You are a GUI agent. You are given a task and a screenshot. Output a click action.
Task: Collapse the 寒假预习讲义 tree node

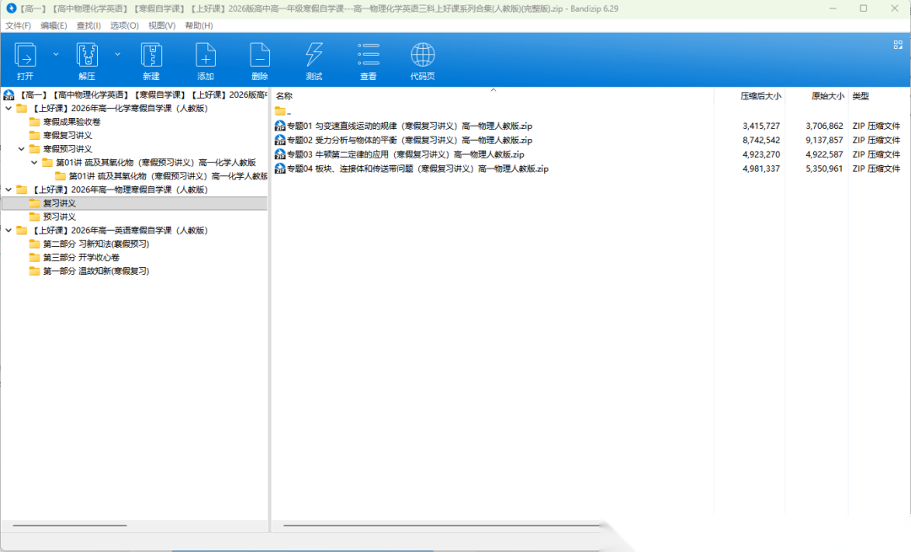pos(22,149)
